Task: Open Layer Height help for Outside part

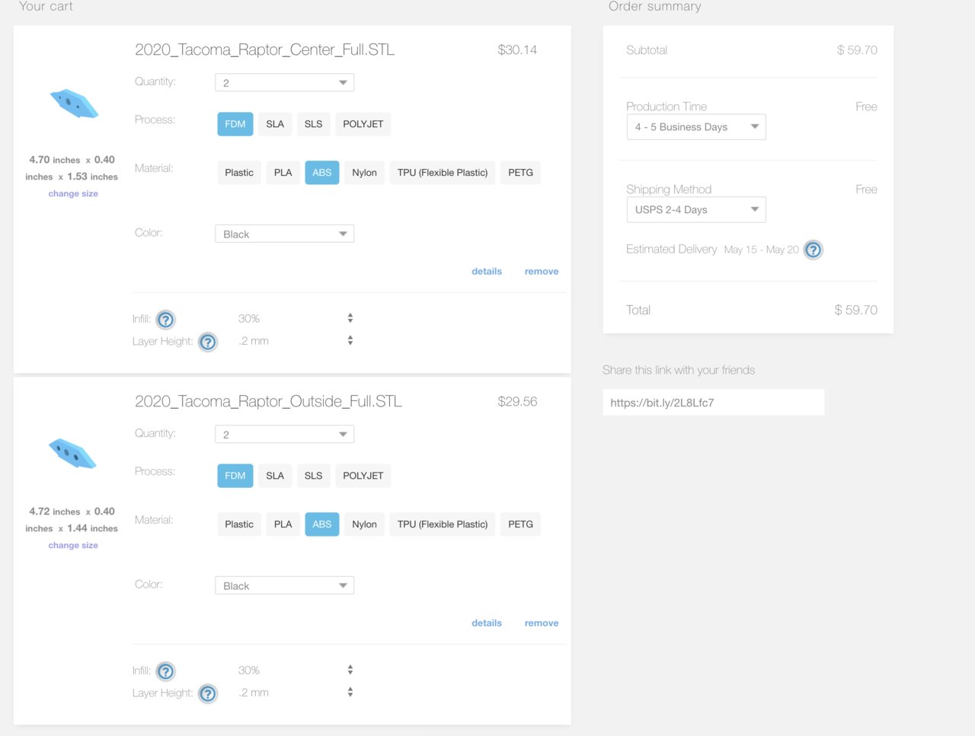Action: pyautogui.click(x=208, y=694)
